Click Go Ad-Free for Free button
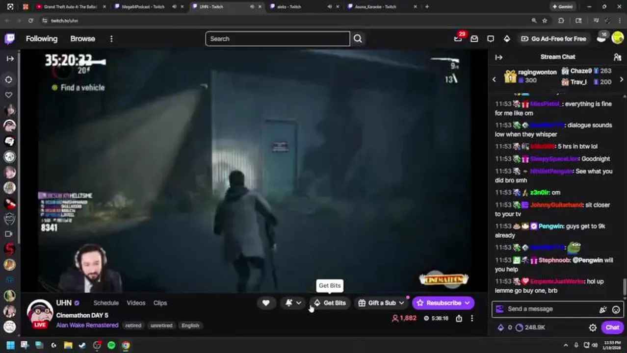 coord(553,39)
